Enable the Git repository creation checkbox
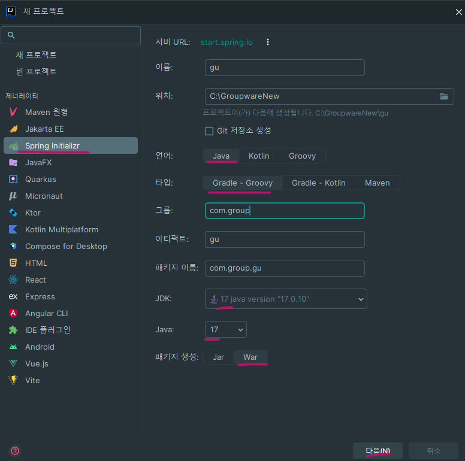 click(x=209, y=131)
